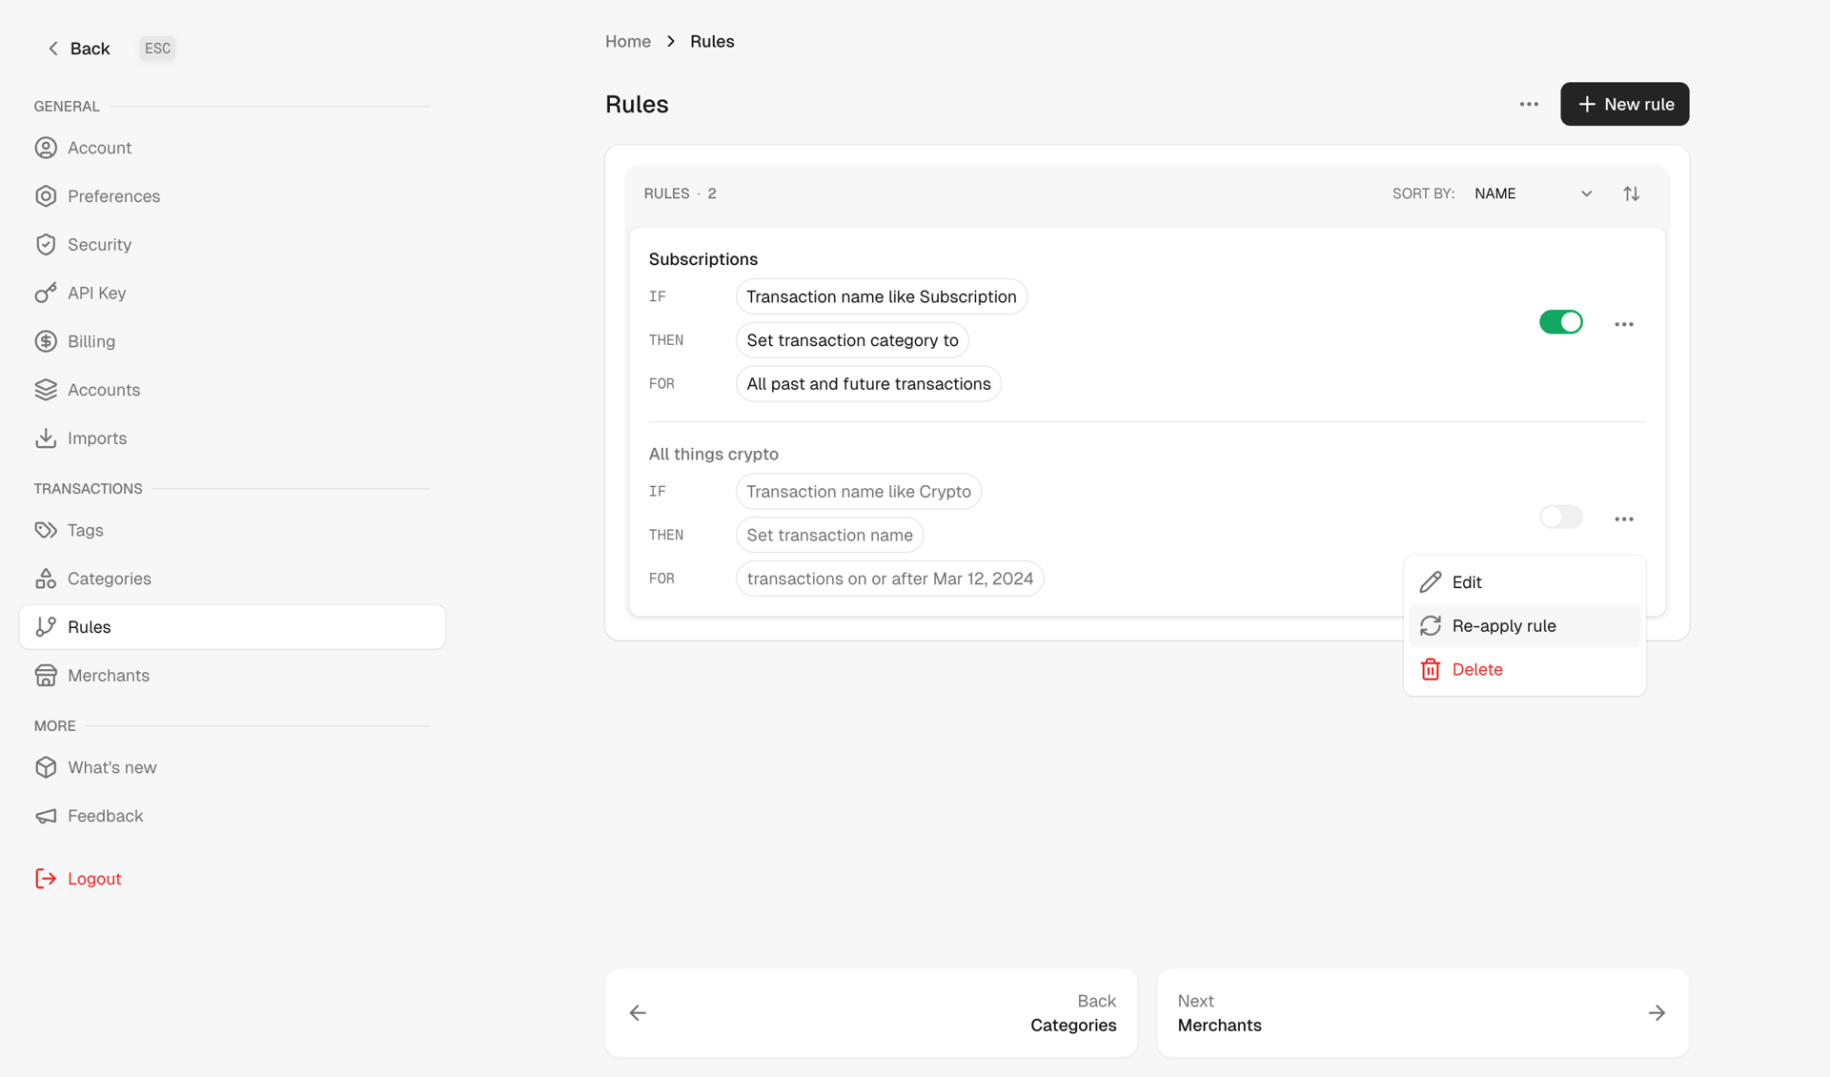Enable the All things crypto rule
This screenshot has width=1830, height=1077.
point(1560,517)
